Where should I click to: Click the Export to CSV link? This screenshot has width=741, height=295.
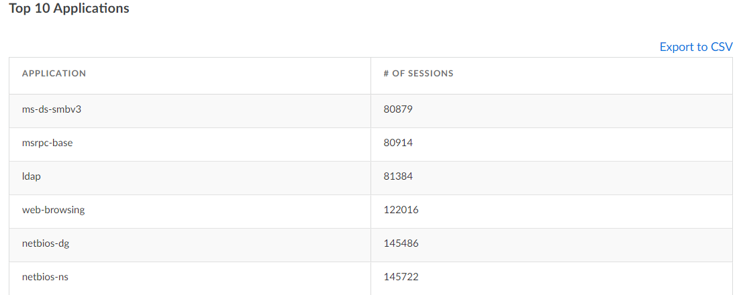click(x=696, y=47)
